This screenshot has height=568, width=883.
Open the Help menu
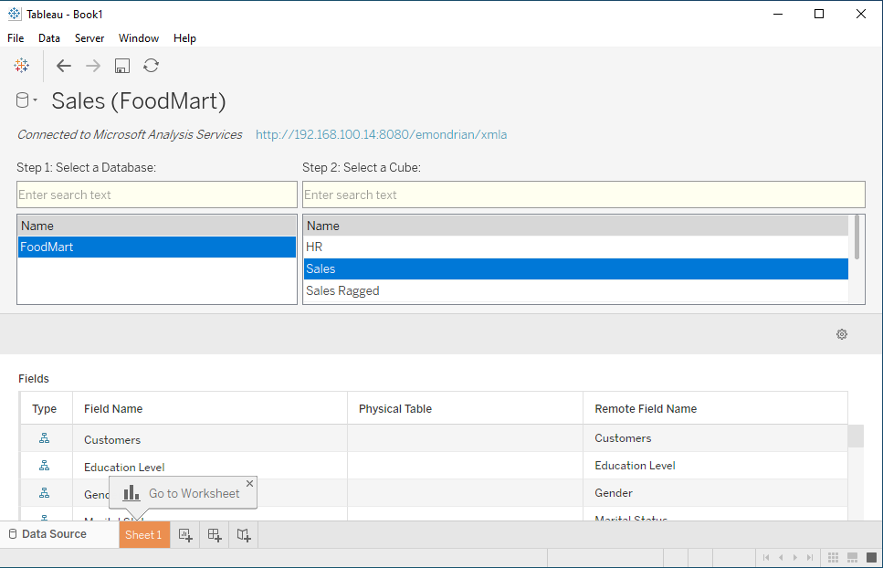(x=184, y=38)
